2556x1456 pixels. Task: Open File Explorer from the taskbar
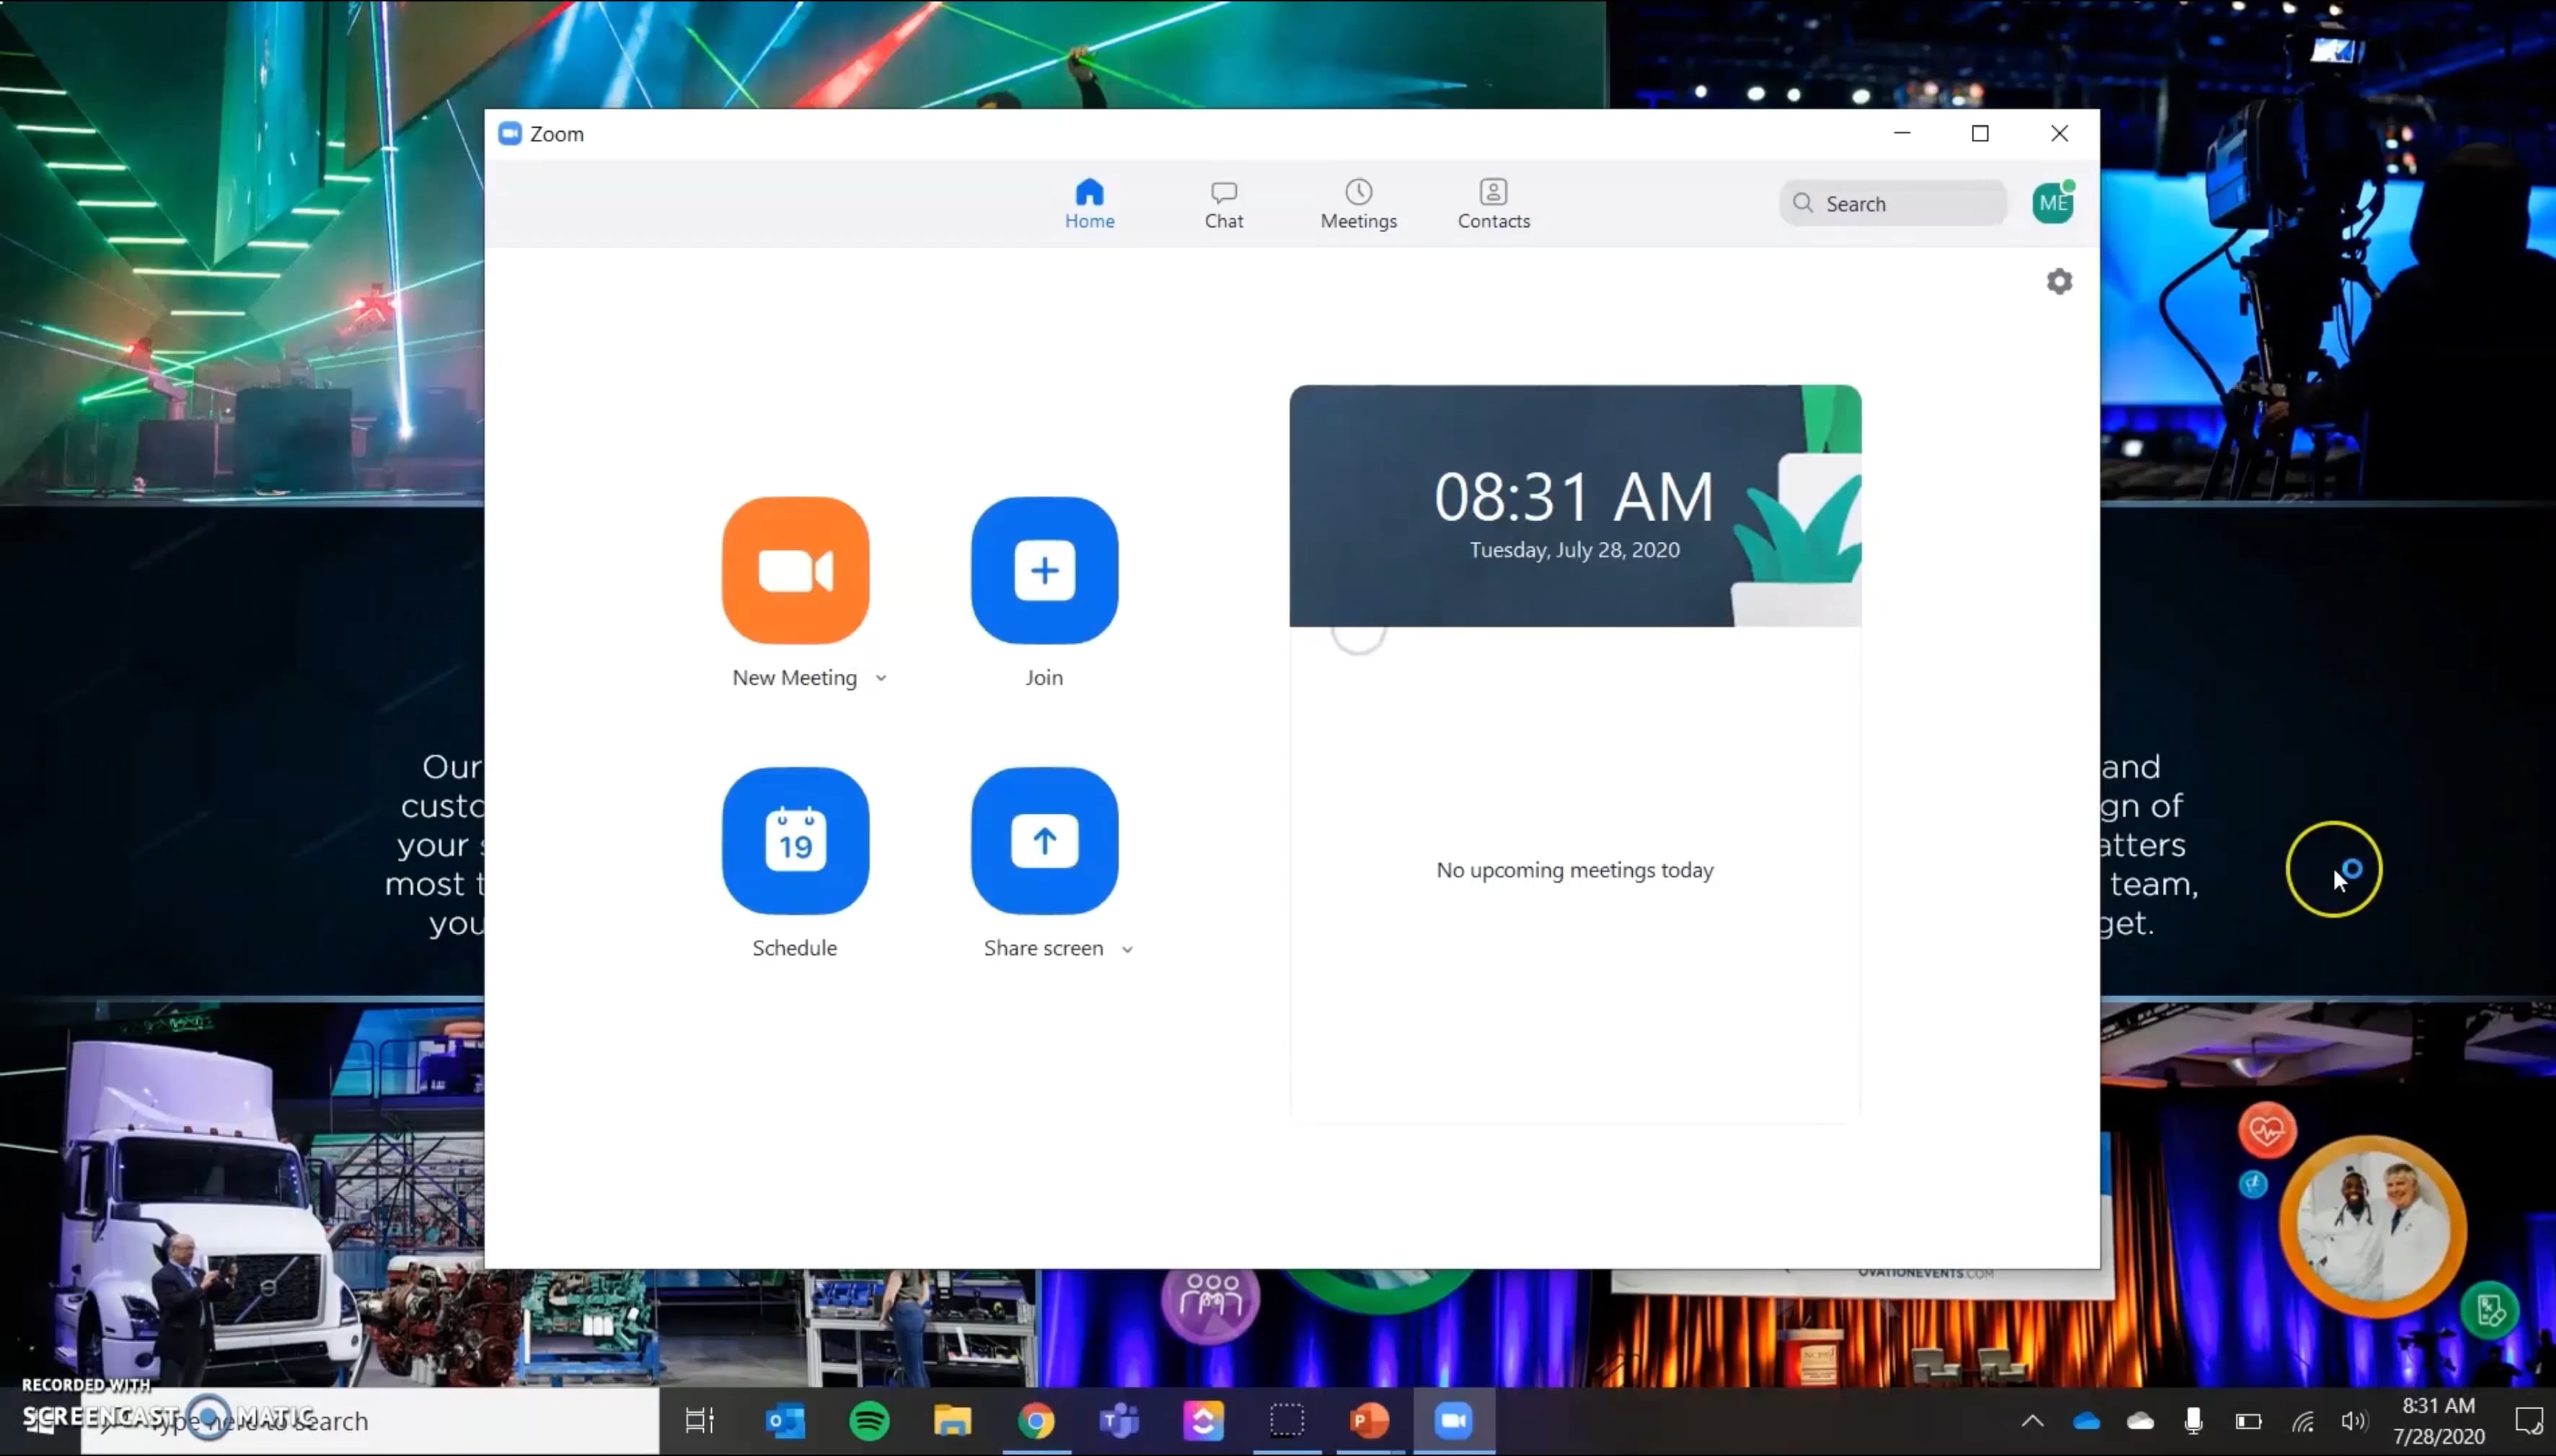click(953, 1420)
